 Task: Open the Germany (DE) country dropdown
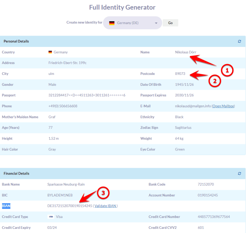pos(133,23)
